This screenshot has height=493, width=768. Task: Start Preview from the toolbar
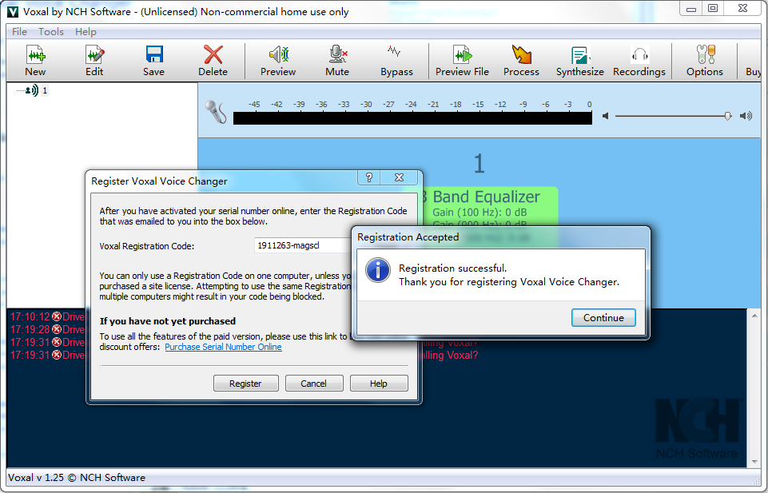click(x=278, y=61)
